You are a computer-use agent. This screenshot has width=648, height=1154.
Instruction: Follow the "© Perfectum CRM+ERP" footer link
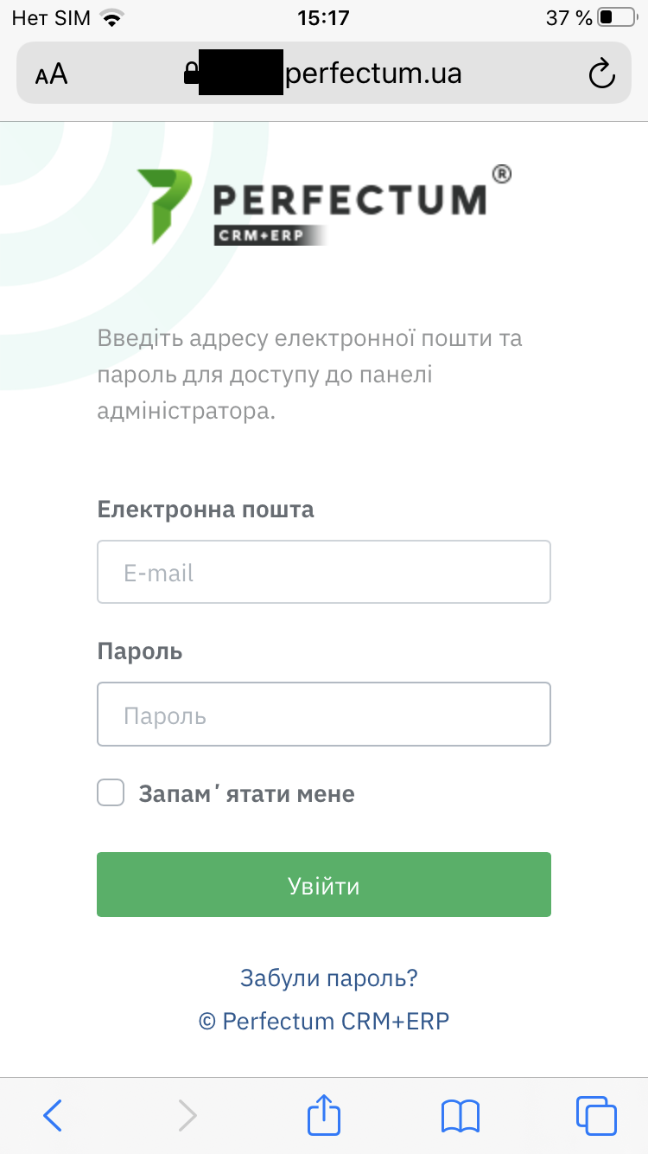point(324,1021)
